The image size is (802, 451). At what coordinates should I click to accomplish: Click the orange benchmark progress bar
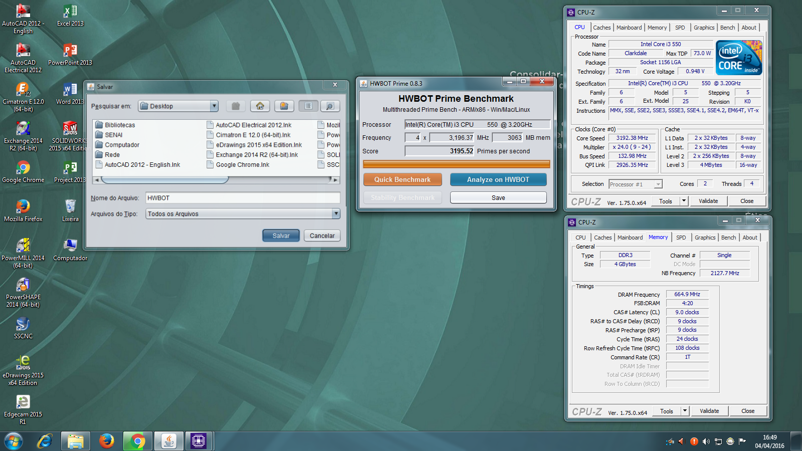coord(456,164)
